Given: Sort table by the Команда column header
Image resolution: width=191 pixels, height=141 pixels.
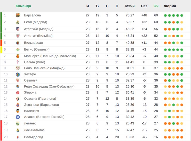Looking at the screenshot, I should point(23,6).
